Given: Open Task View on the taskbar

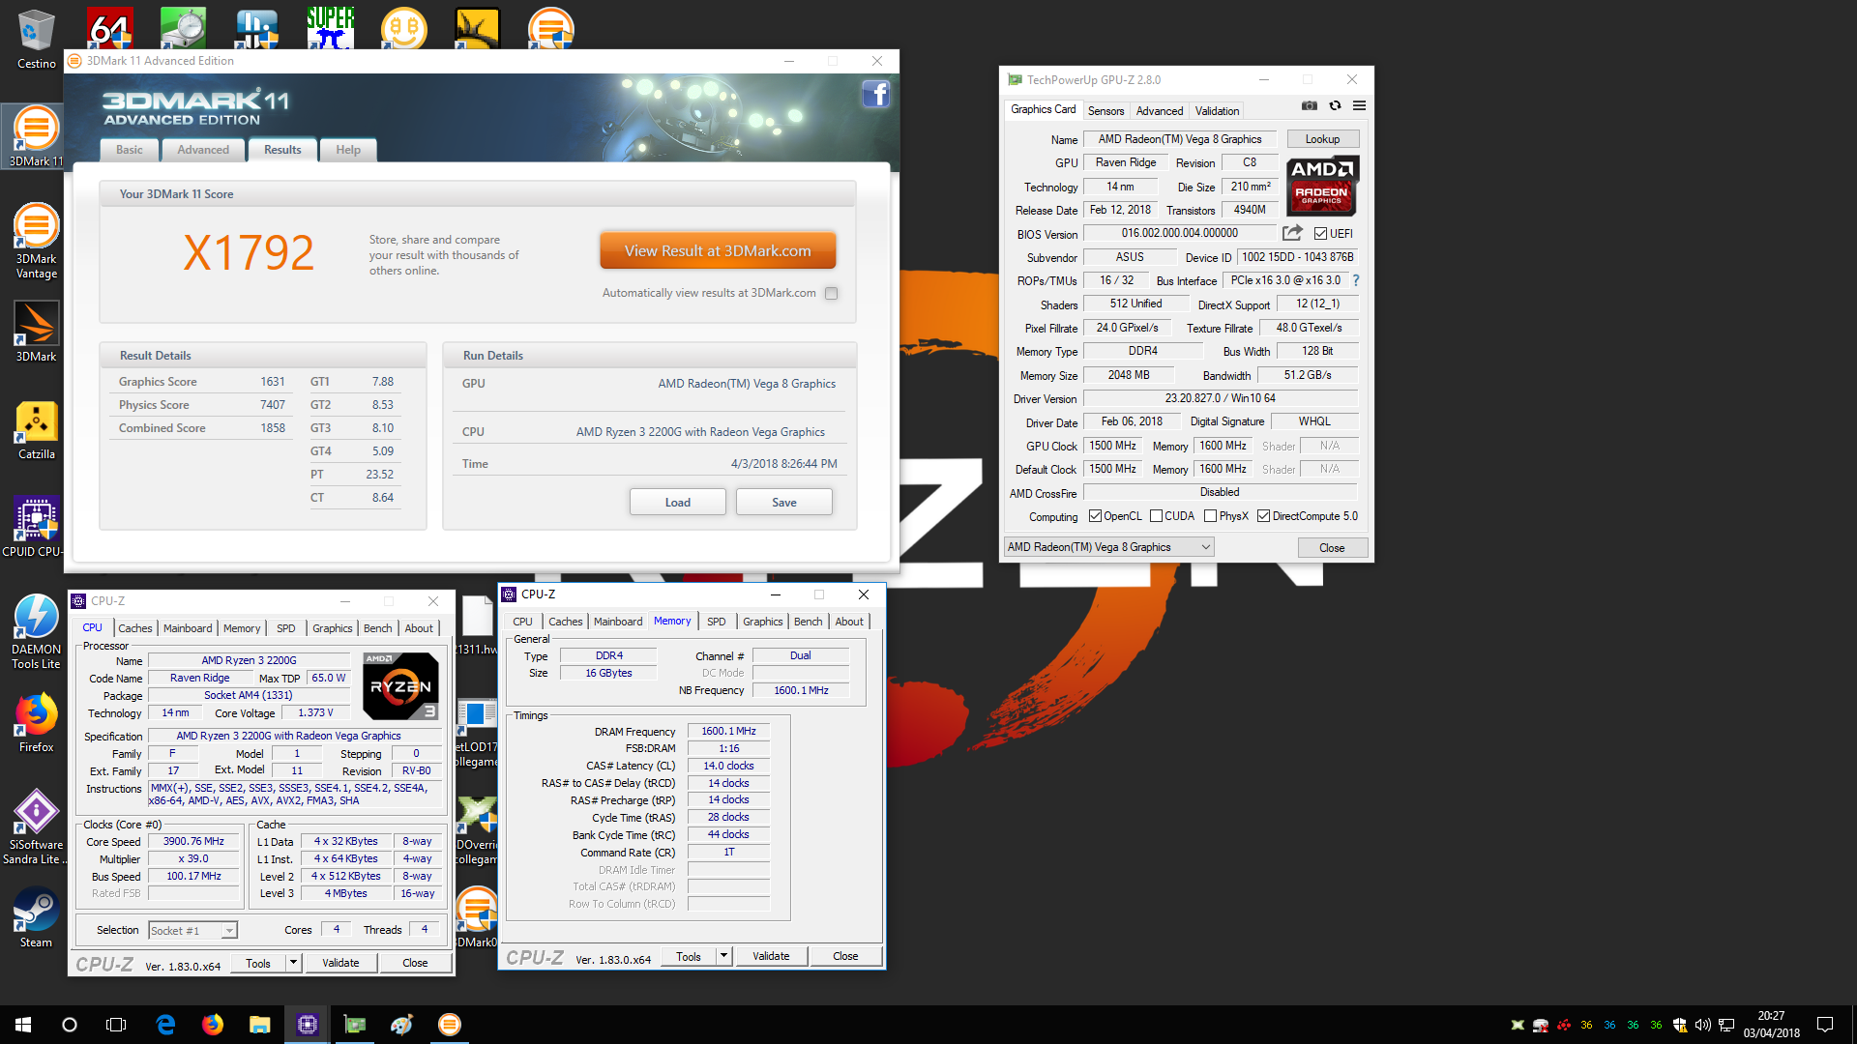Looking at the screenshot, I should pos(116,1025).
